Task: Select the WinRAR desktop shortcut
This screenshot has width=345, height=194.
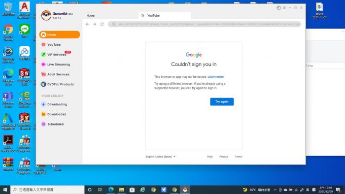Action: click(8, 164)
